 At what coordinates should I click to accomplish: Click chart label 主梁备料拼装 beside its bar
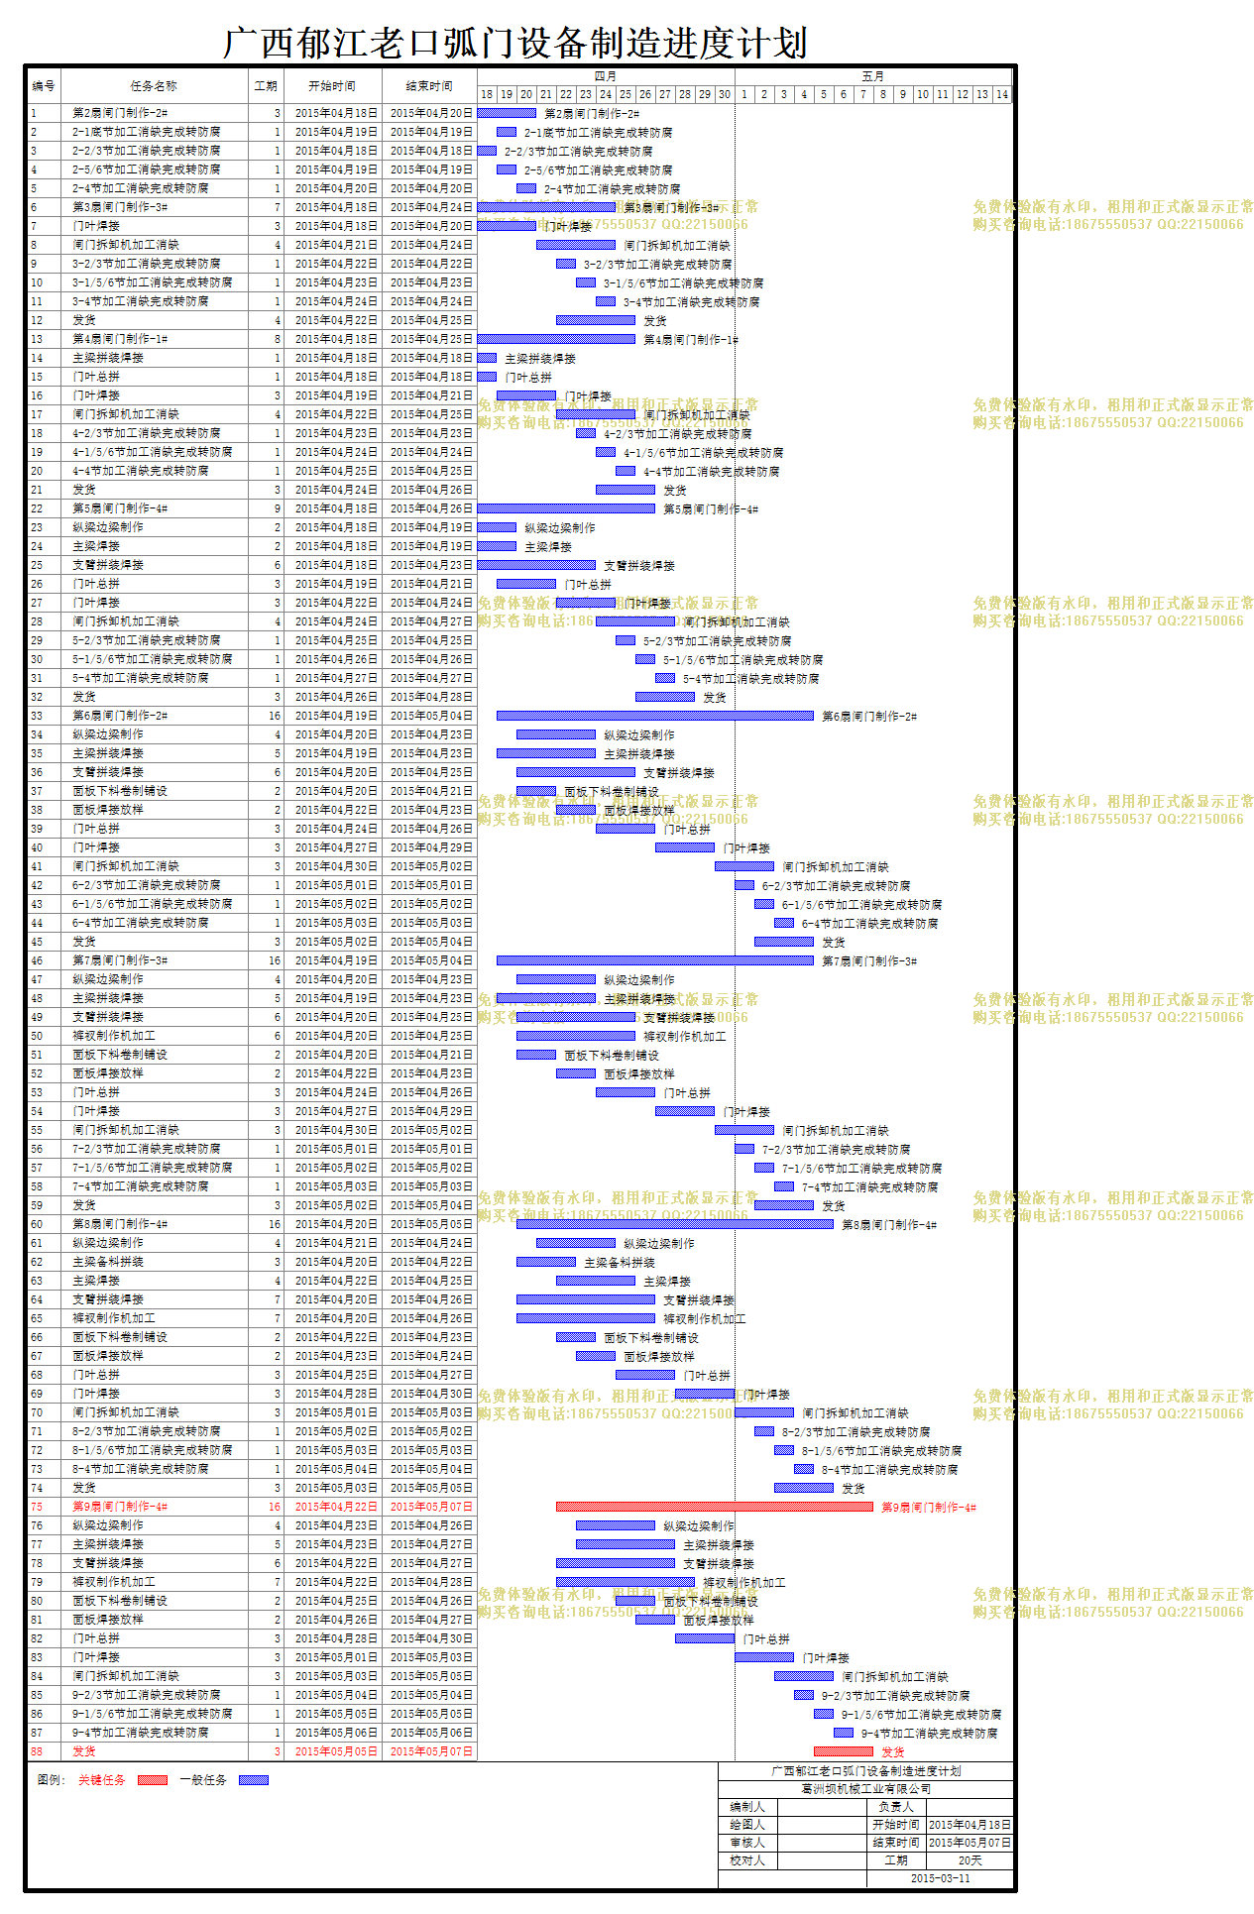coord(620,1263)
